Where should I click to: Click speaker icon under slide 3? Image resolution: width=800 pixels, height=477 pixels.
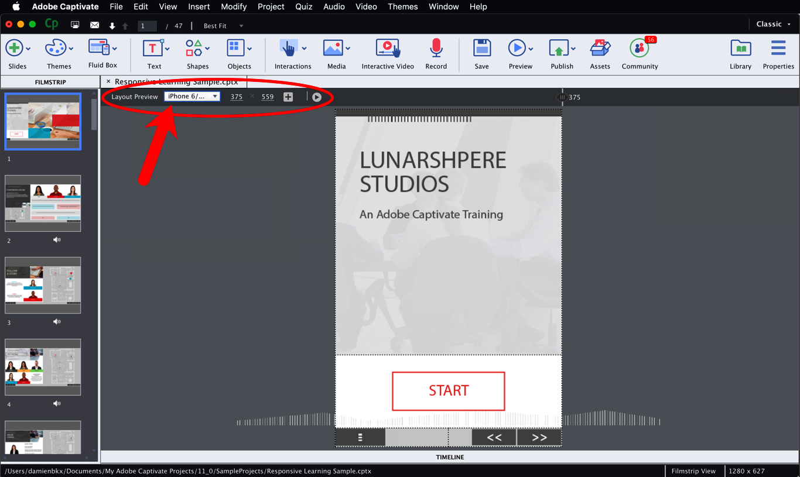(57, 321)
